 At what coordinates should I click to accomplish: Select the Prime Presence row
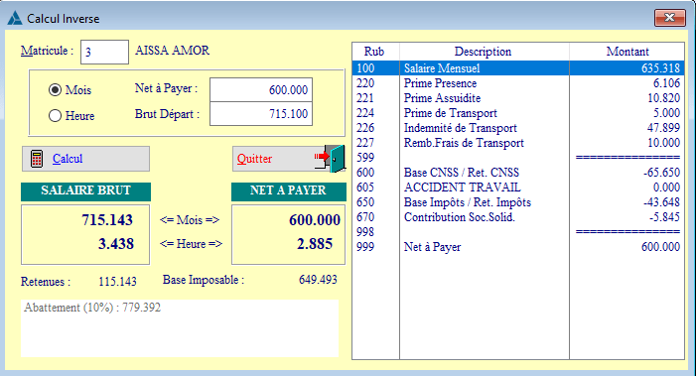pyautogui.click(x=518, y=83)
